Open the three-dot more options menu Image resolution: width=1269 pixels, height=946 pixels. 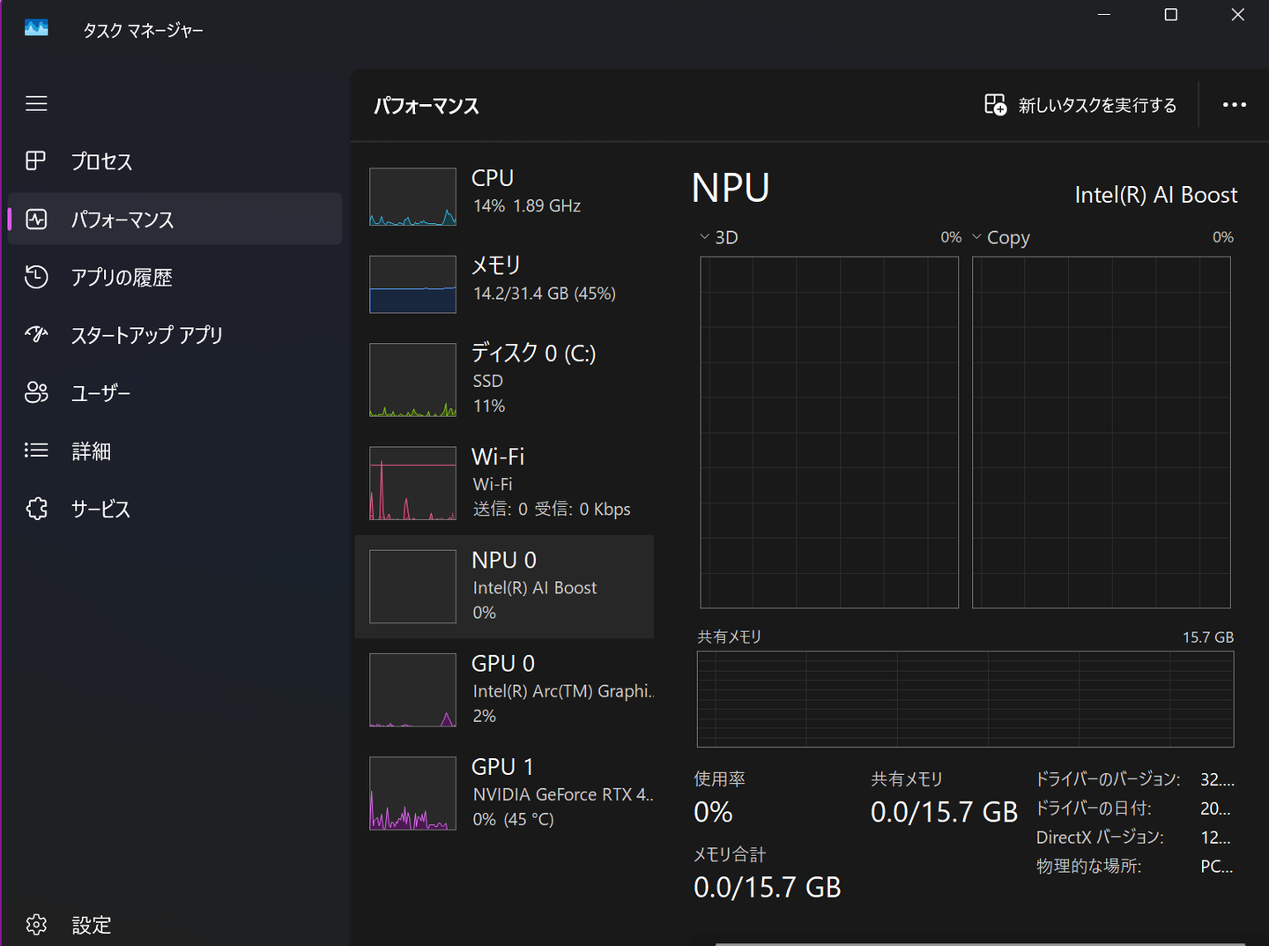click(x=1234, y=105)
